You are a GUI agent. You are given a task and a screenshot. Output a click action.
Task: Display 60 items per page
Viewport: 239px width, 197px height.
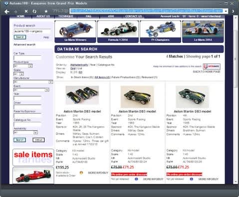81,72
